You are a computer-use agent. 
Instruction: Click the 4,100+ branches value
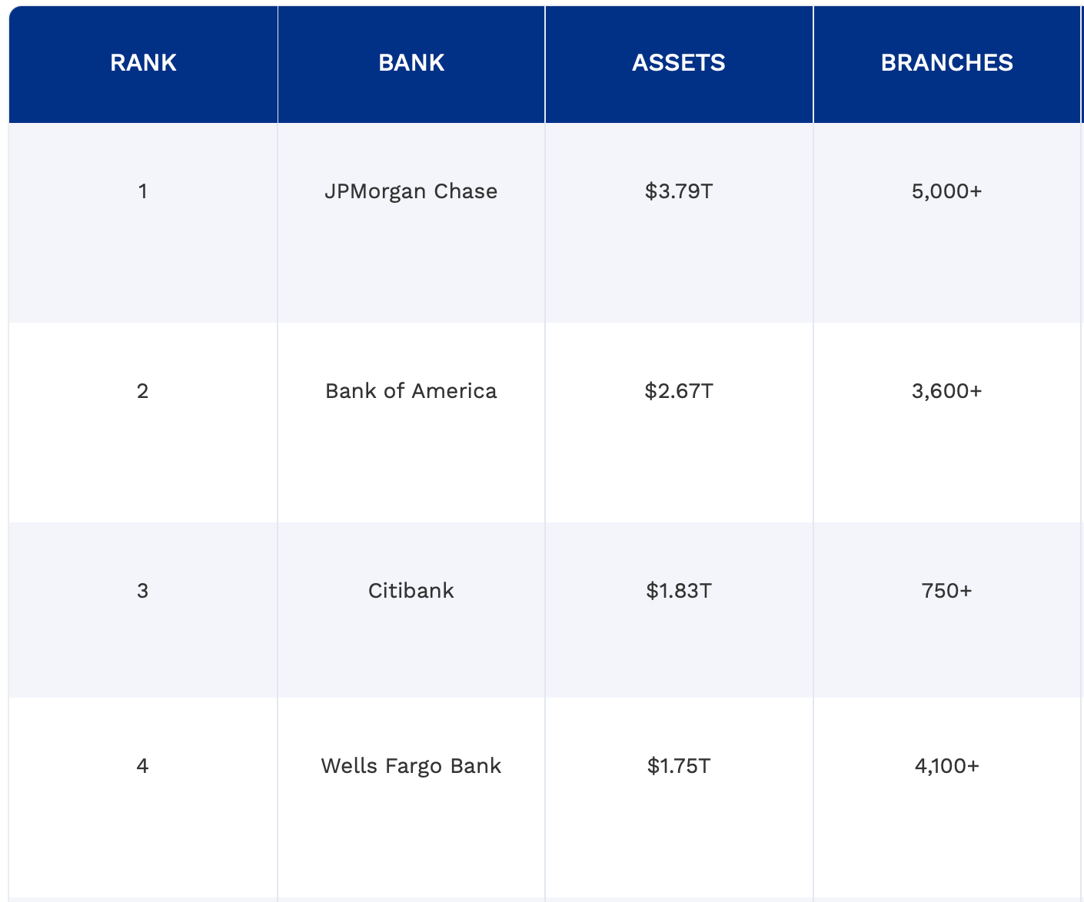[946, 765]
